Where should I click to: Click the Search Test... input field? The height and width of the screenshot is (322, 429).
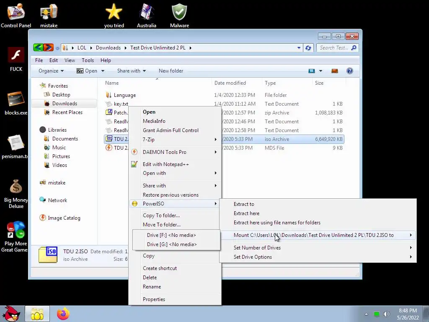click(334, 48)
